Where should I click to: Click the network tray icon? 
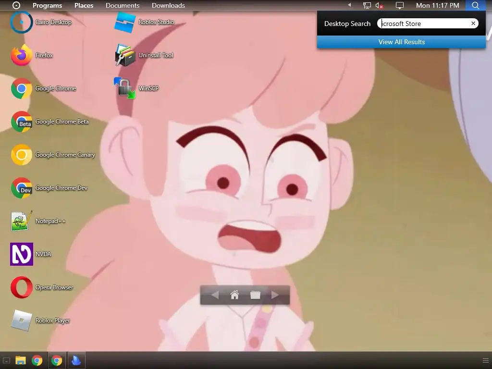tap(367, 5)
